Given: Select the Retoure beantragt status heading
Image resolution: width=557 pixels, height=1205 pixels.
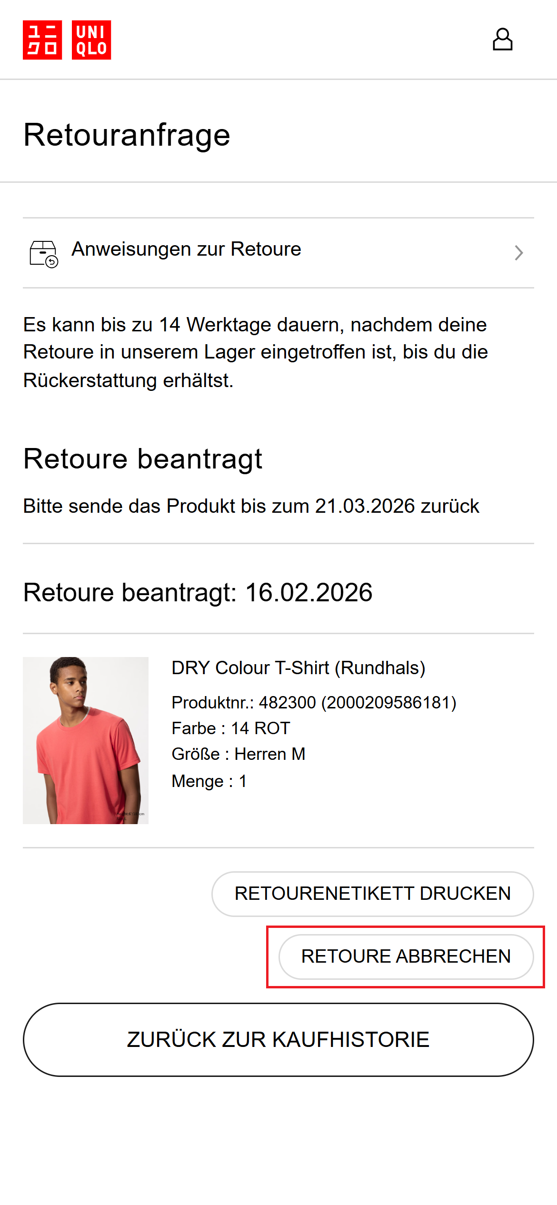Looking at the screenshot, I should pyautogui.click(x=143, y=459).
